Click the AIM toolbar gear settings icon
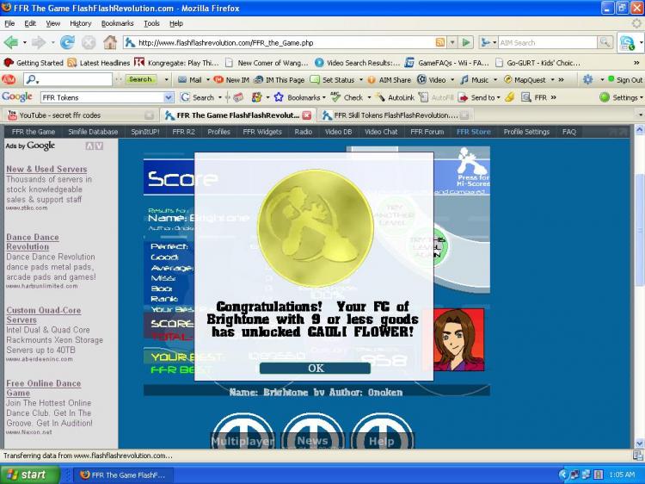The height and width of the screenshot is (484, 645). tap(588, 79)
